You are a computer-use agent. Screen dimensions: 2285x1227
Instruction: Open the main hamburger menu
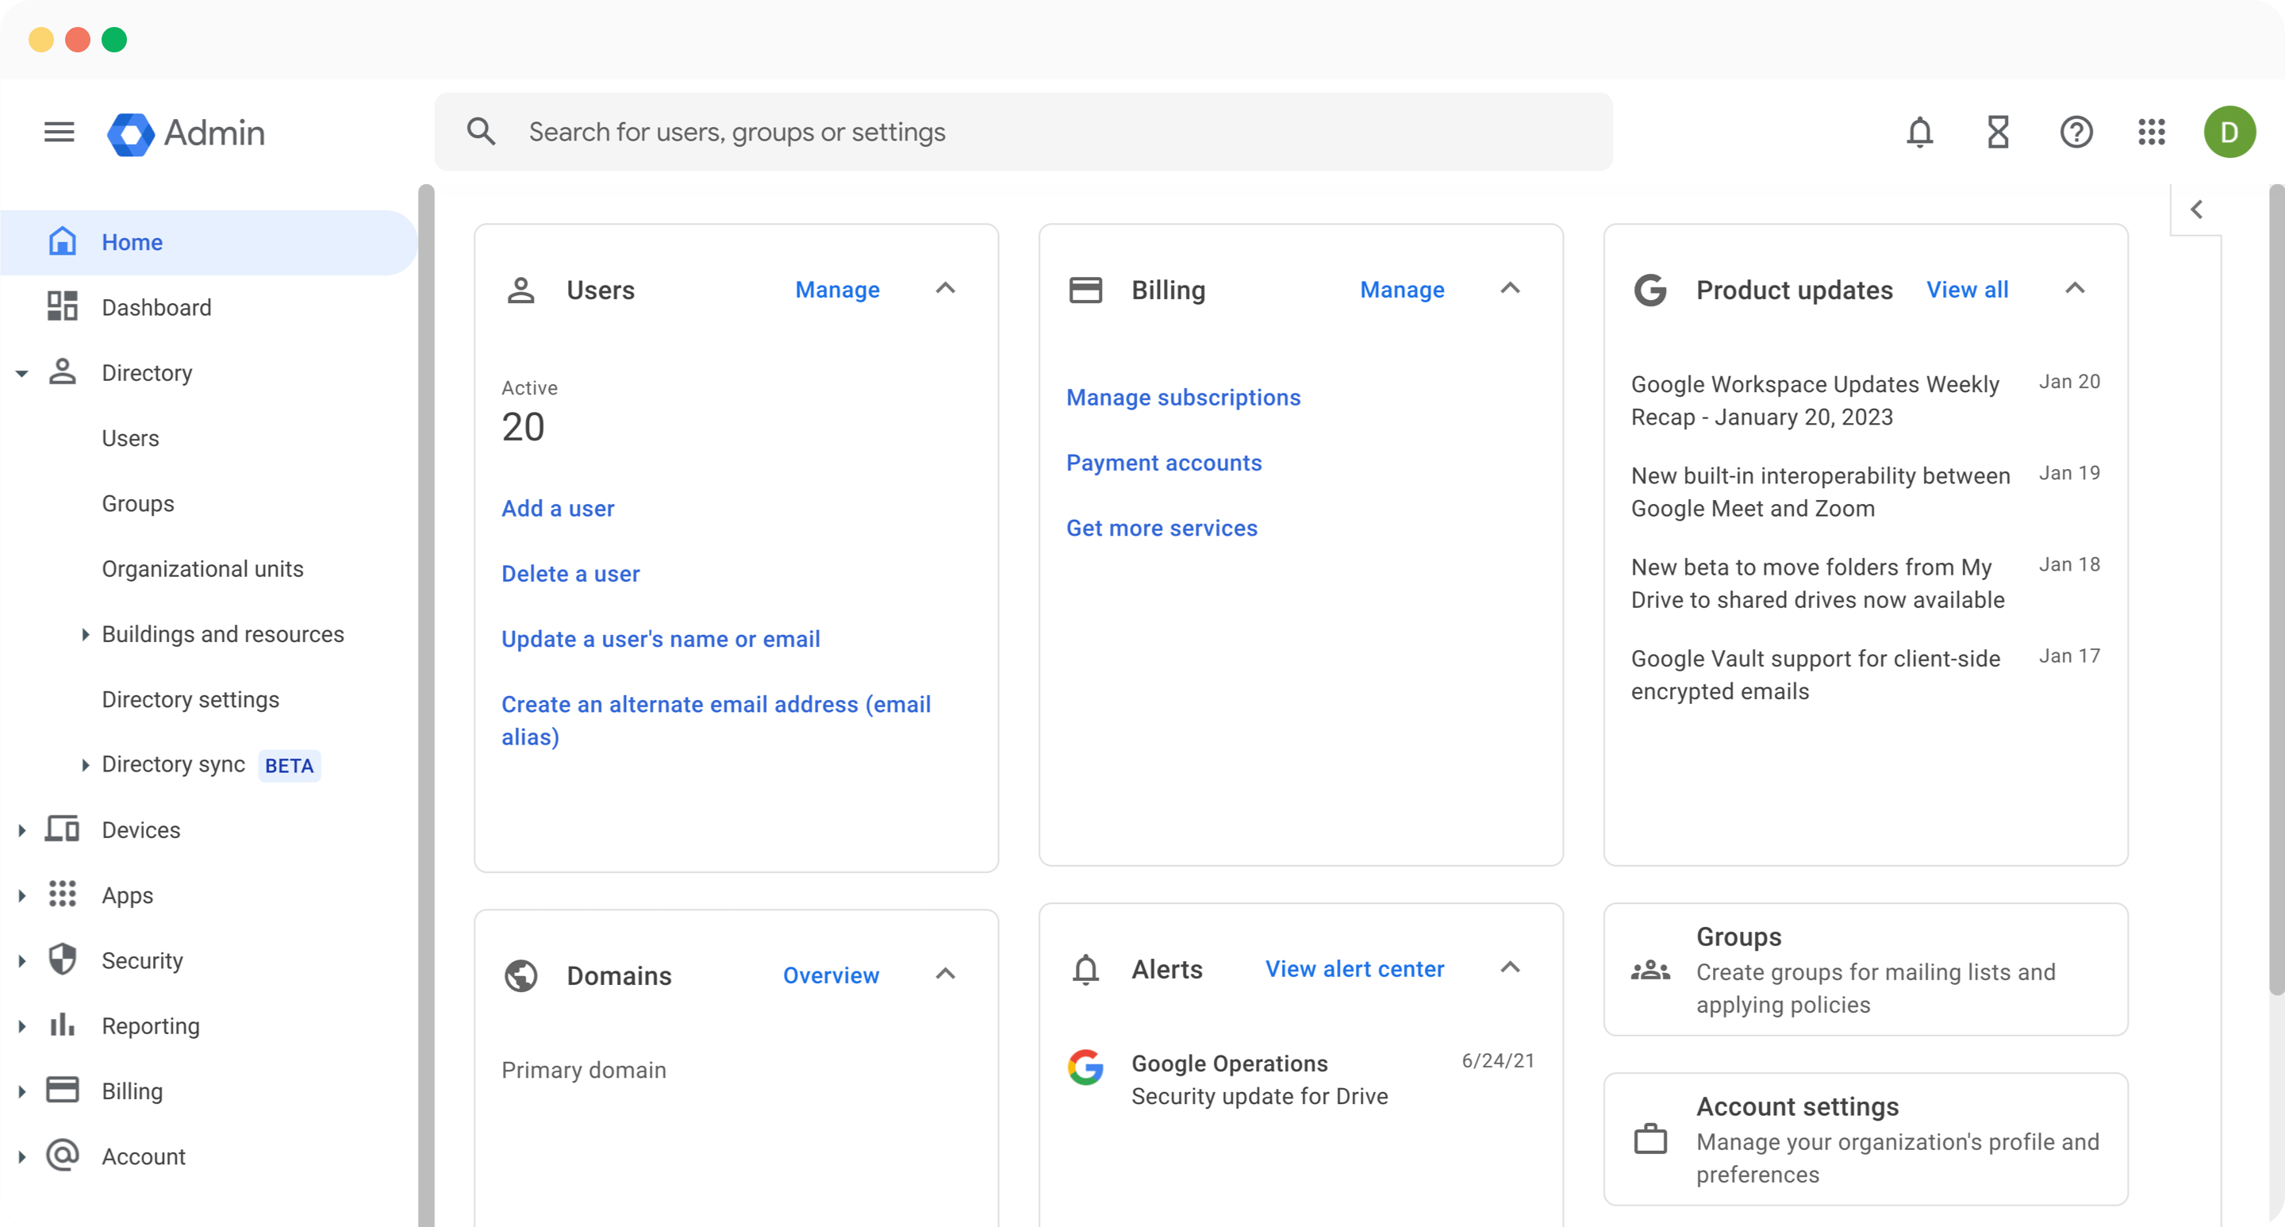point(60,133)
